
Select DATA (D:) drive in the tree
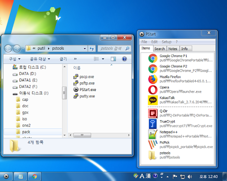[x=24, y=73]
